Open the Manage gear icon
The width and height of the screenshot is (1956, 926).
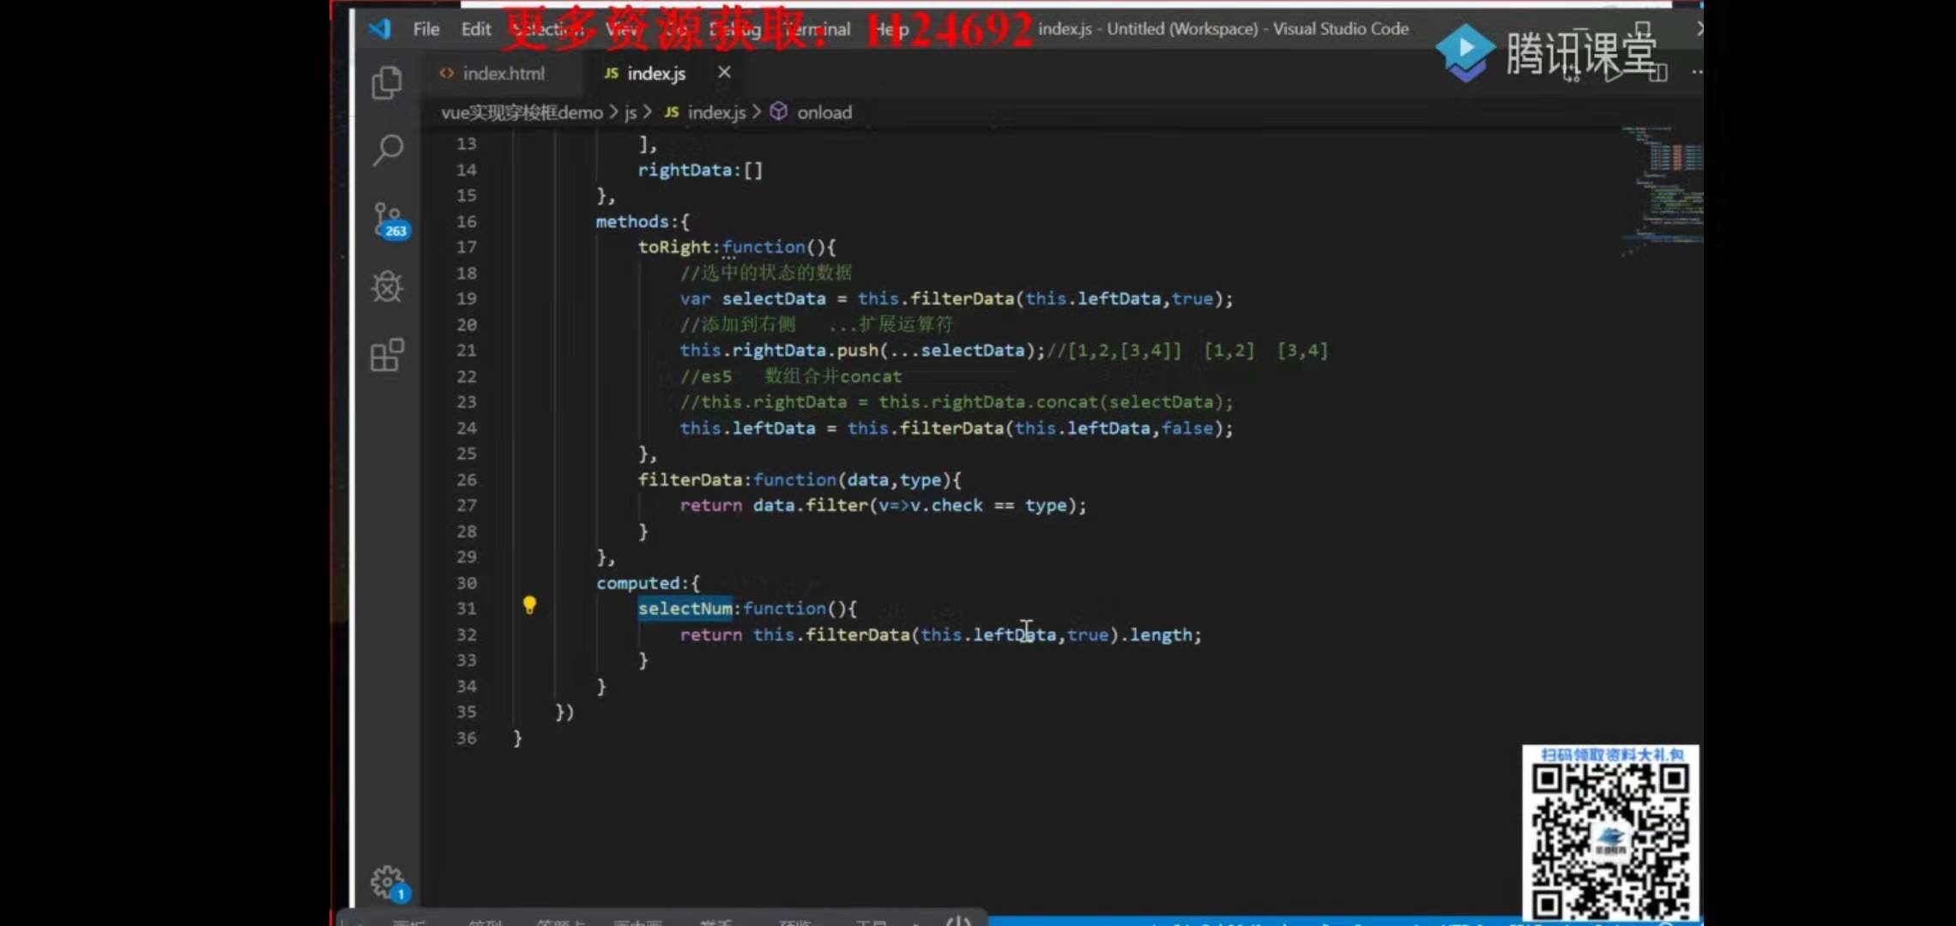[x=387, y=881]
